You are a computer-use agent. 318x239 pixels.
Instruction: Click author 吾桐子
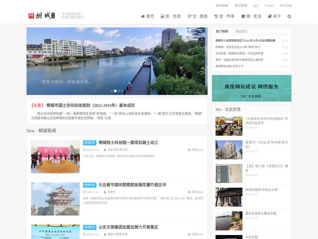112,192
